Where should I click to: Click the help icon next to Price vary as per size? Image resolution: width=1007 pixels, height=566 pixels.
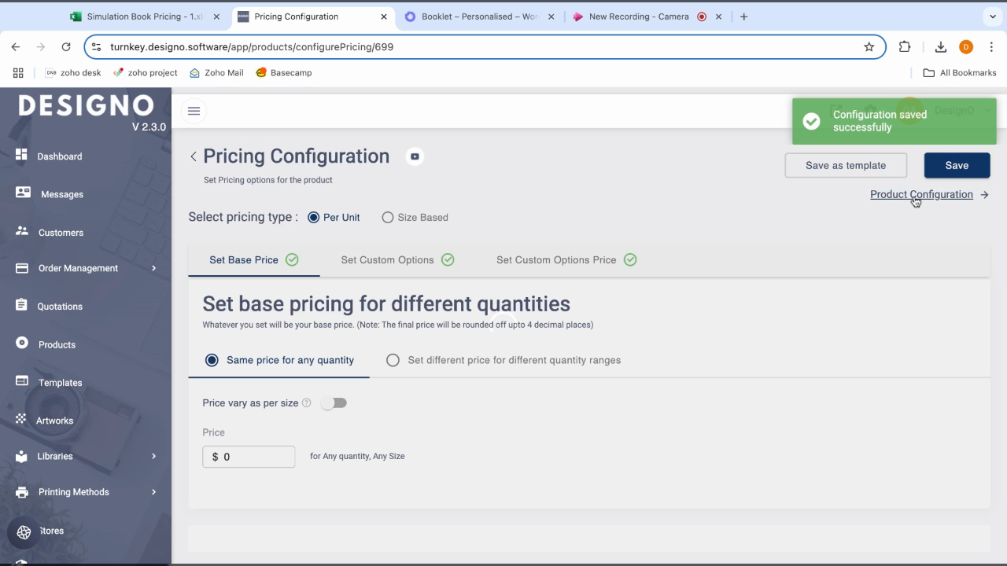tap(307, 403)
